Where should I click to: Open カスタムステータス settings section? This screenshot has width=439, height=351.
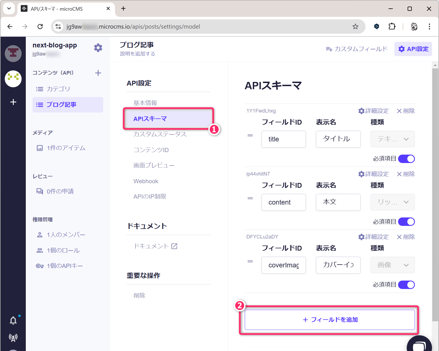[x=160, y=134]
